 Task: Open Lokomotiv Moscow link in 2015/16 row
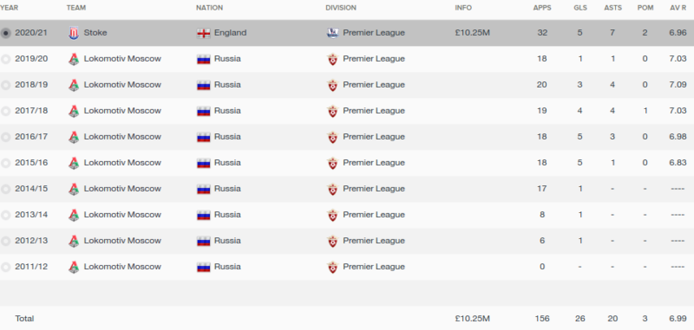tap(122, 163)
